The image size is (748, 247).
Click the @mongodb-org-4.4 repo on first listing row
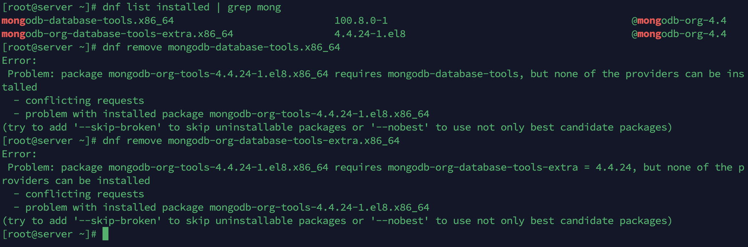point(679,20)
